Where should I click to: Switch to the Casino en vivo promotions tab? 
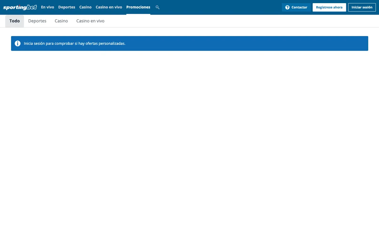[x=90, y=21]
